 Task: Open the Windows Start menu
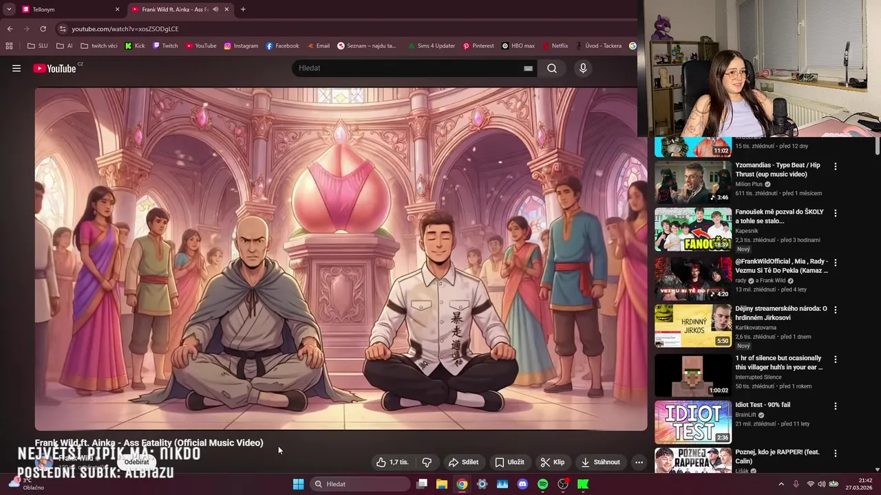pyautogui.click(x=298, y=484)
